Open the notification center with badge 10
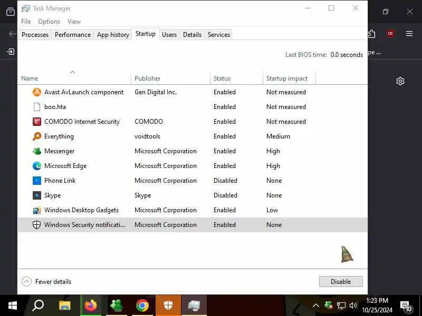 pyautogui.click(x=406, y=306)
